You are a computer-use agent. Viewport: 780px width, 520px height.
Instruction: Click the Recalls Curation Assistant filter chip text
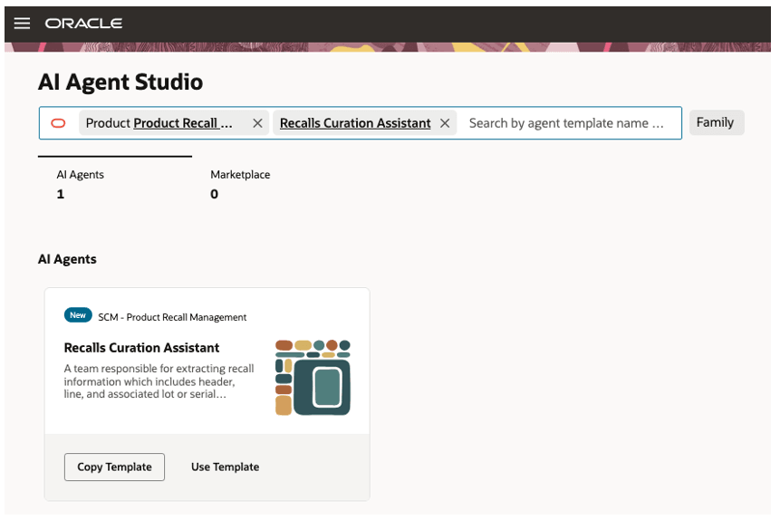[x=355, y=123]
